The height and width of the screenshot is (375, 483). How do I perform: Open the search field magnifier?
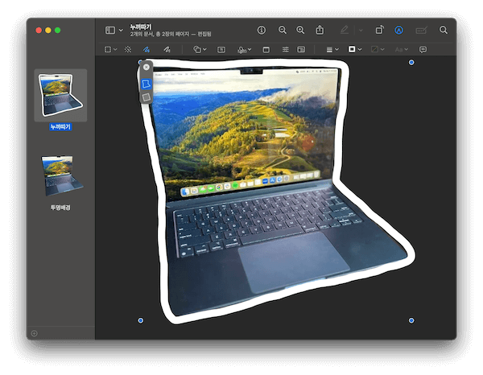444,30
